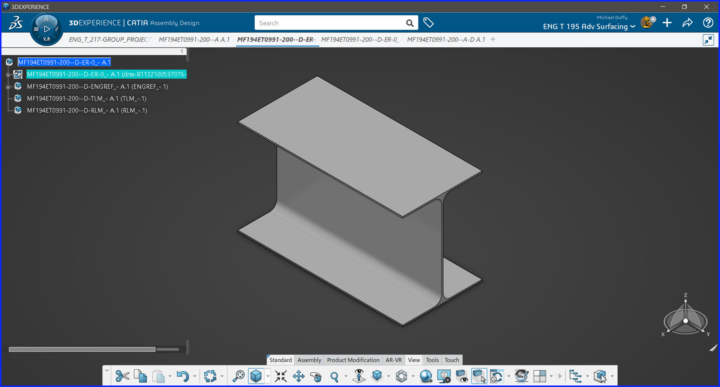720x387 pixels.
Task: Open the Product Modification tab
Action: click(x=353, y=360)
